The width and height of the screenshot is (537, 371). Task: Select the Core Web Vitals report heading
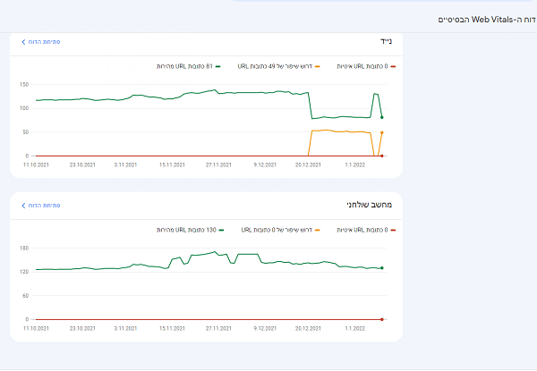pos(486,20)
